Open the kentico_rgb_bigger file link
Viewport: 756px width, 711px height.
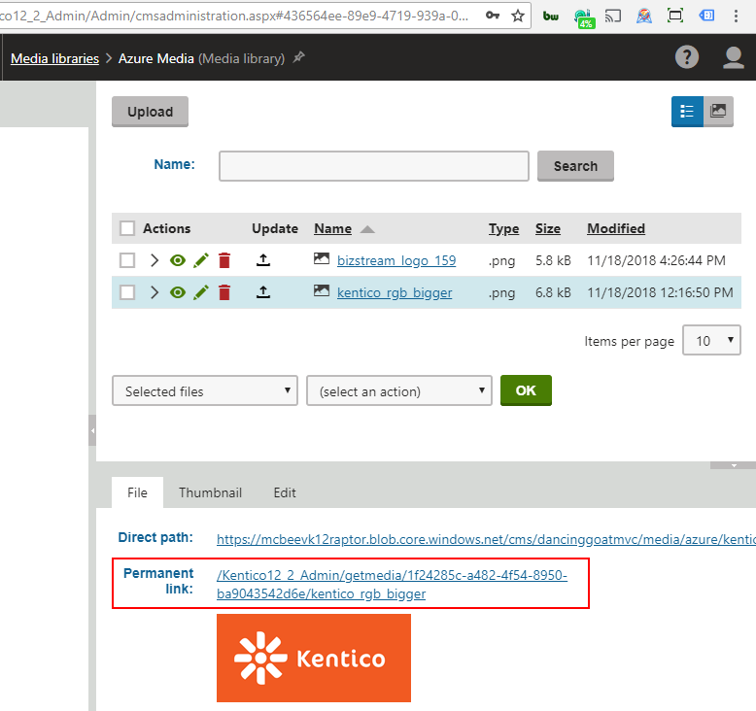395,292
